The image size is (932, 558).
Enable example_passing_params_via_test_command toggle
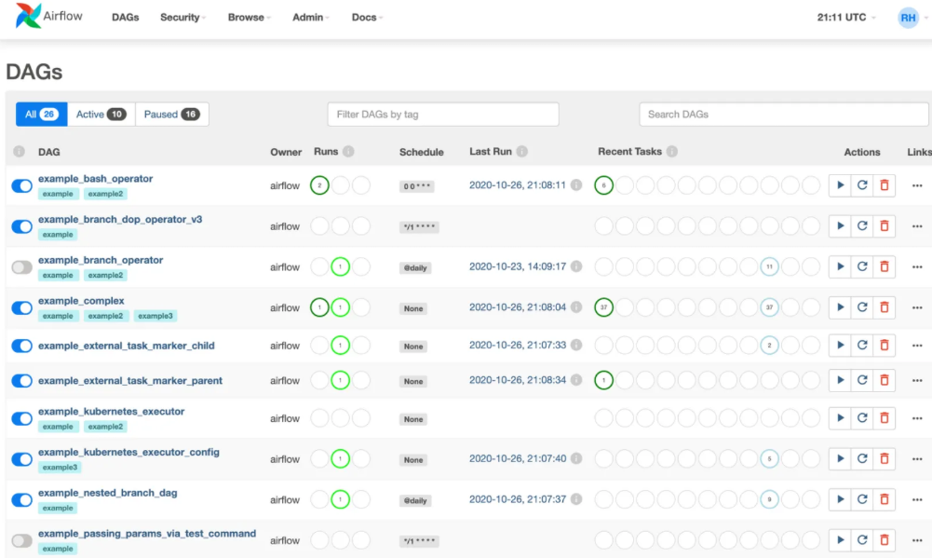22,540
